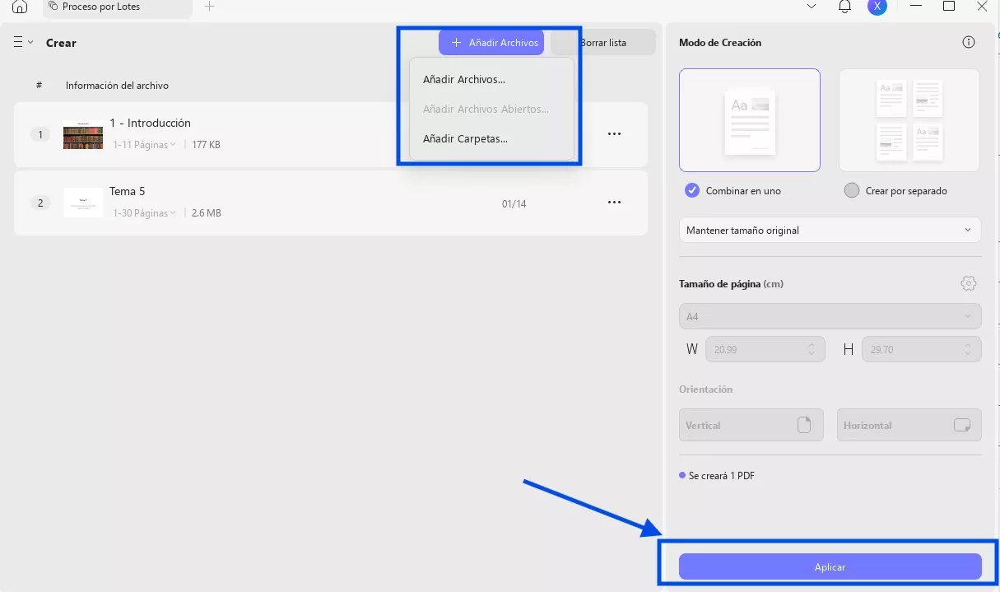Open more options for Tema 5
The height and width of the screenshot is (592, 1000).
(614, 203)
